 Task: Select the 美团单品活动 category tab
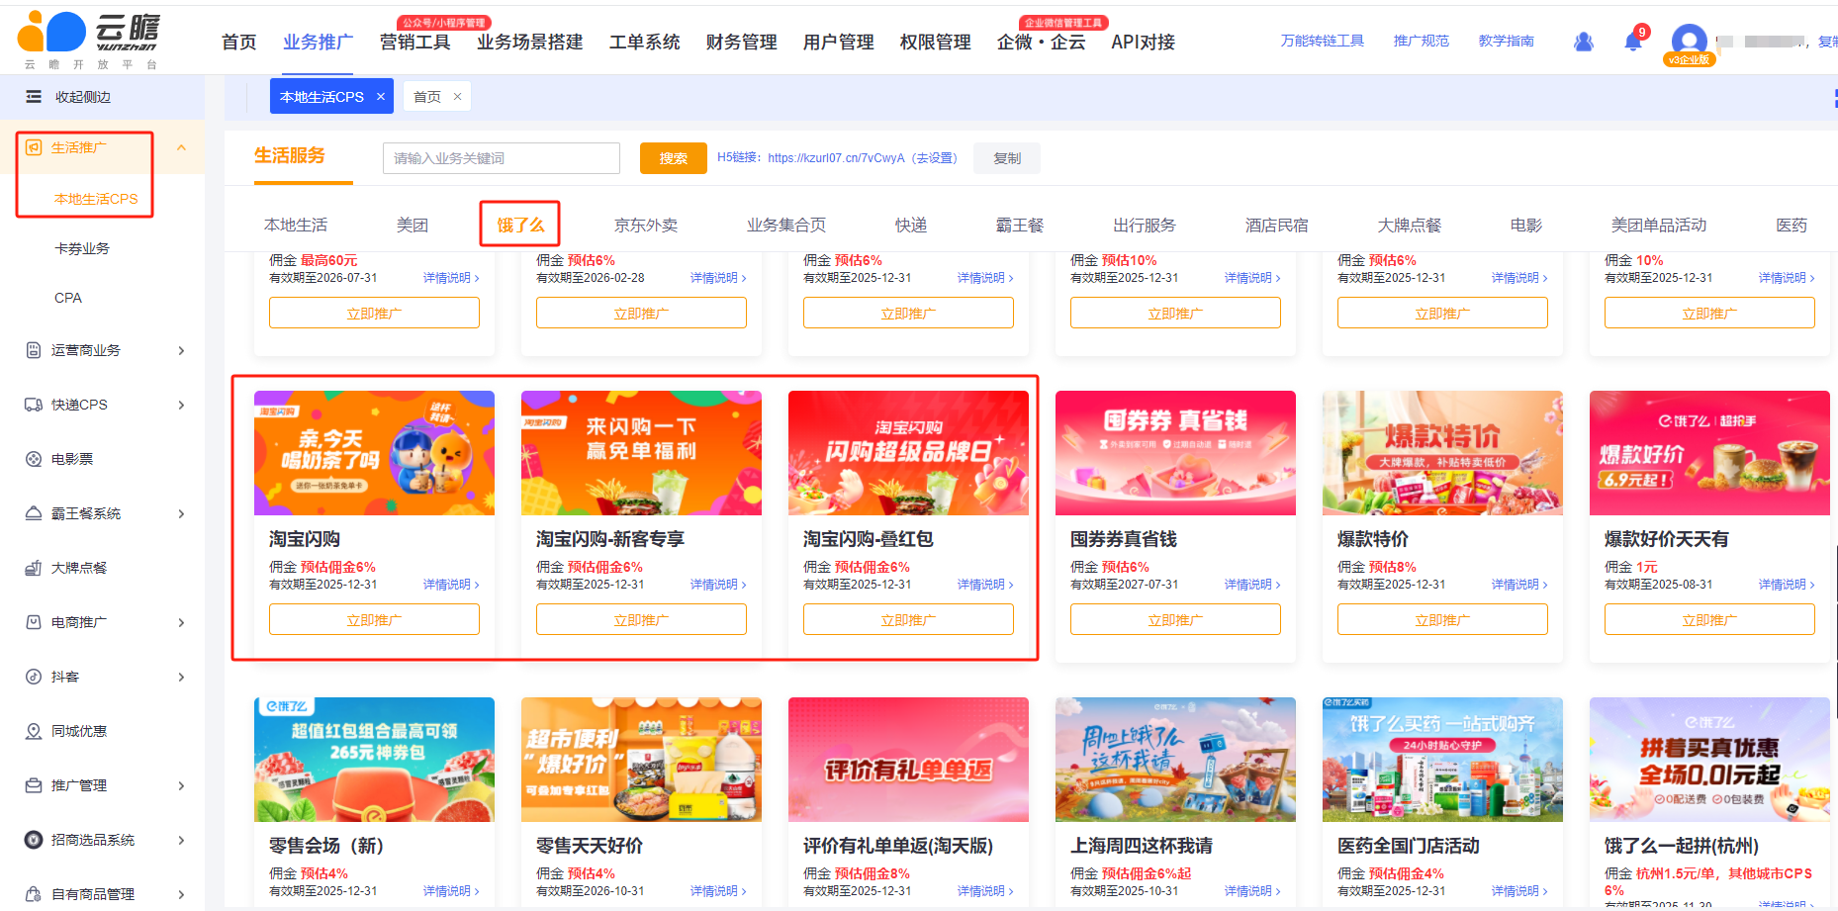coord(1659,225)
